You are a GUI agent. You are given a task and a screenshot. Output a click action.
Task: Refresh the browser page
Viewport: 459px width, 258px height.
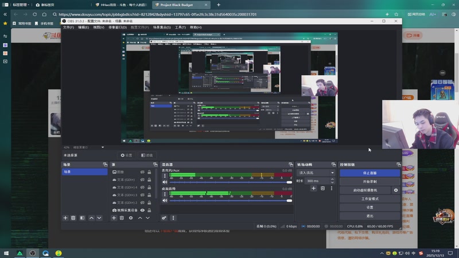tap(35, 14)
